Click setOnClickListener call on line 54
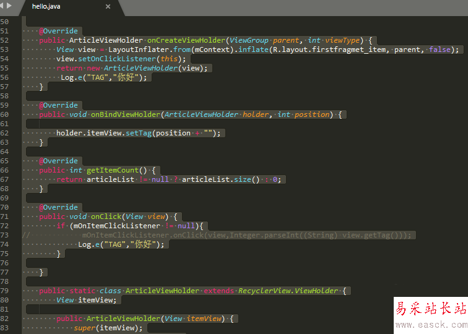 [117, 59]
